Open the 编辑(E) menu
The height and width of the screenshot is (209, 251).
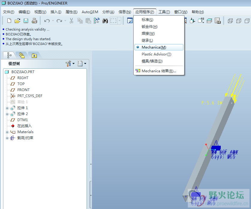24,12
